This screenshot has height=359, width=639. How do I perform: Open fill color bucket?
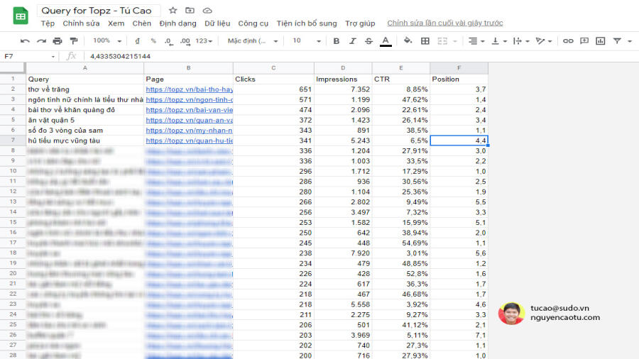(408, 40)
